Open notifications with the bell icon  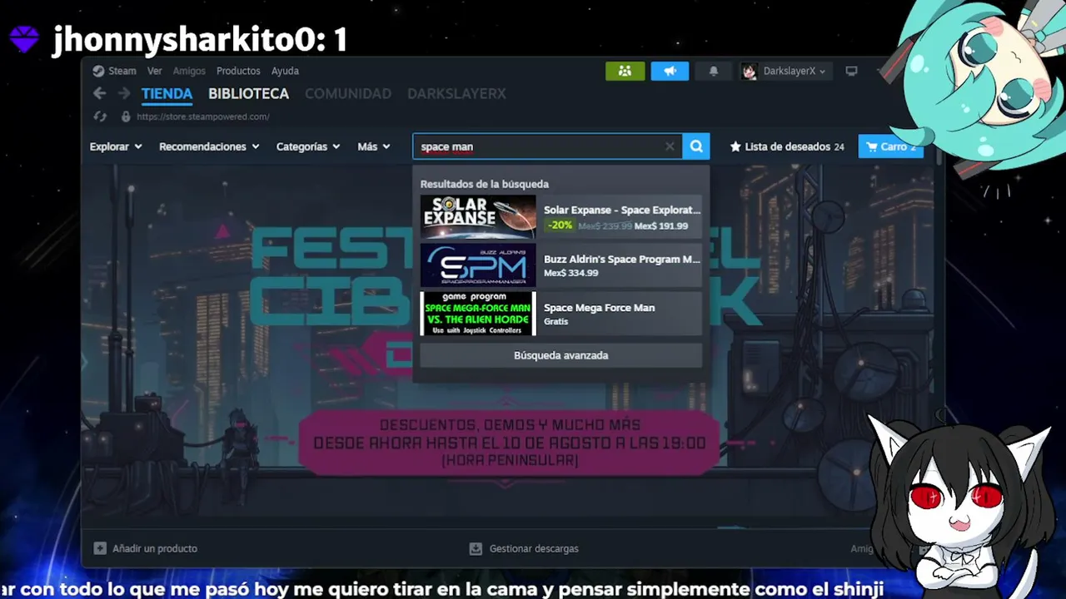tap(714, 71)
